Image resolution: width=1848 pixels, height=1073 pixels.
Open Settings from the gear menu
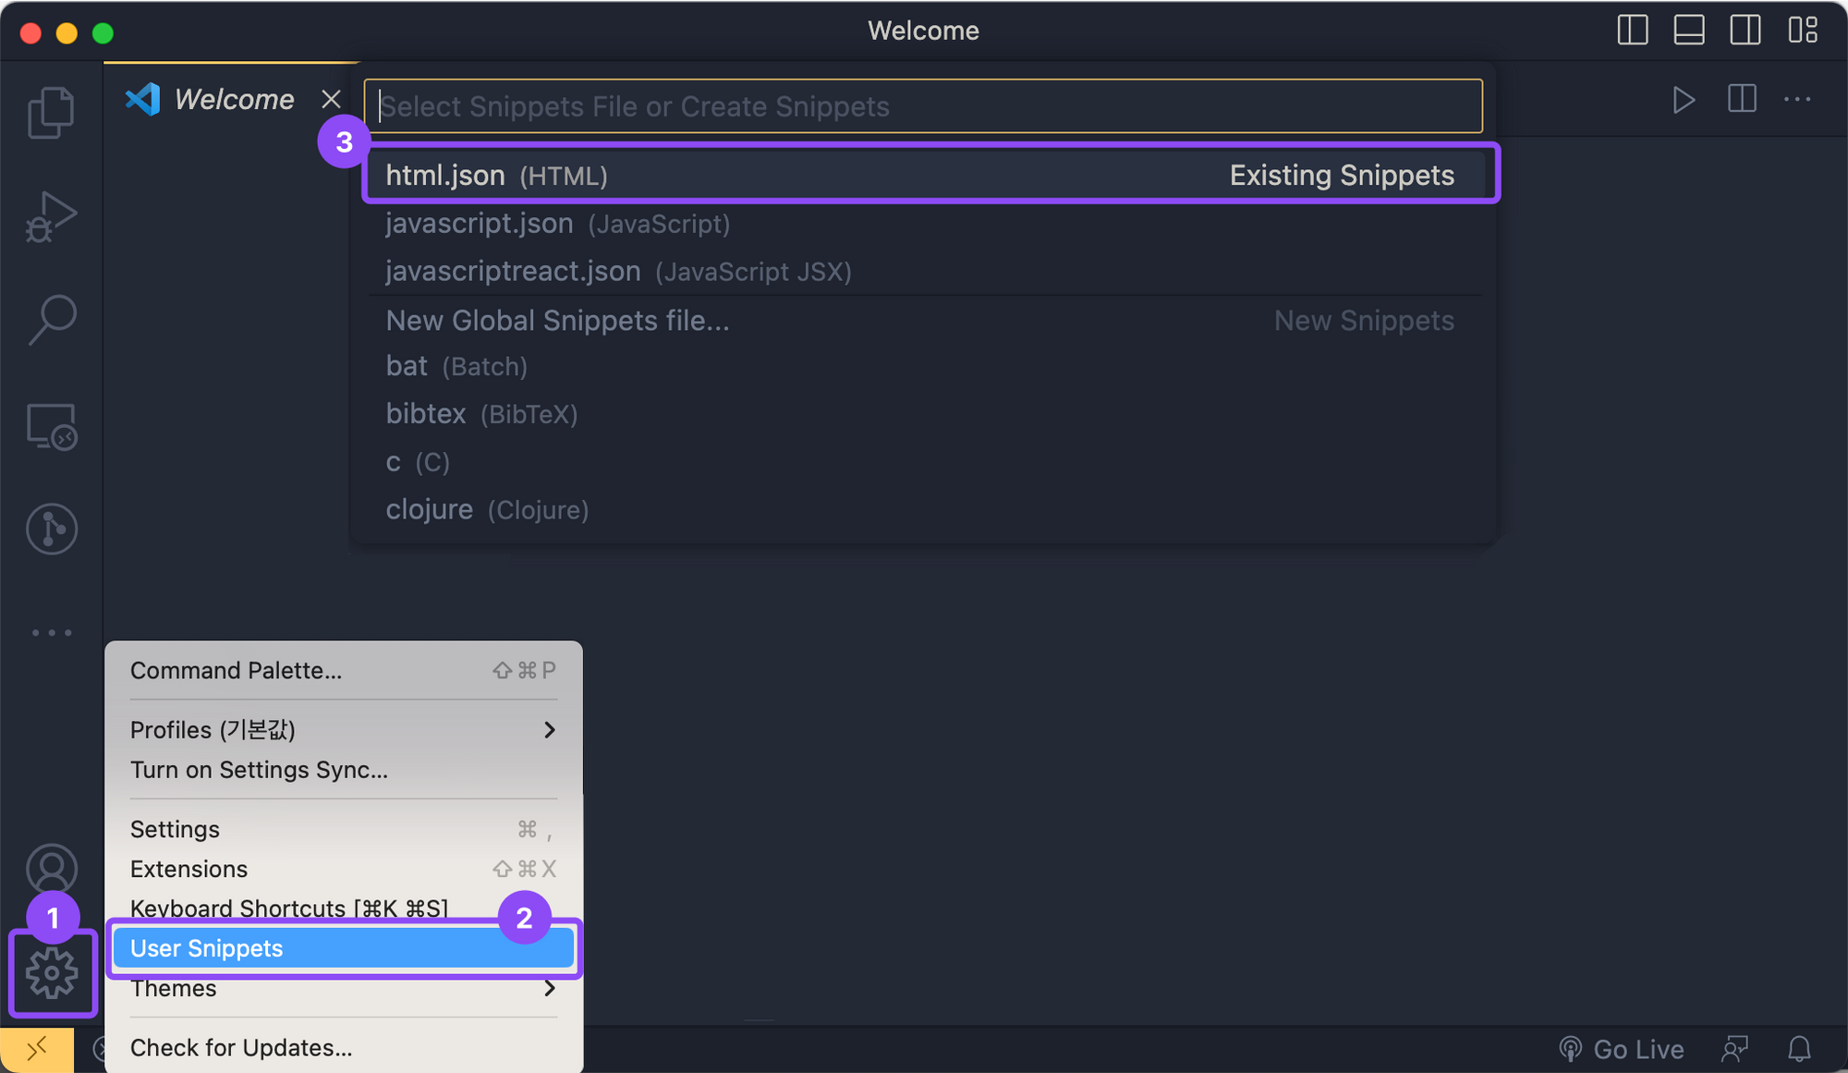(344, 829)
